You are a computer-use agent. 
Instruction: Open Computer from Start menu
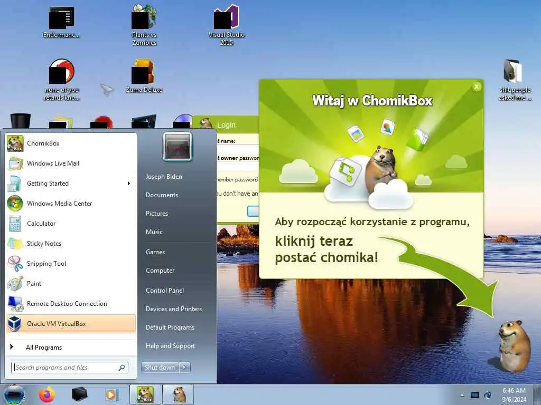pyautogui.click(x=160, y=271)
